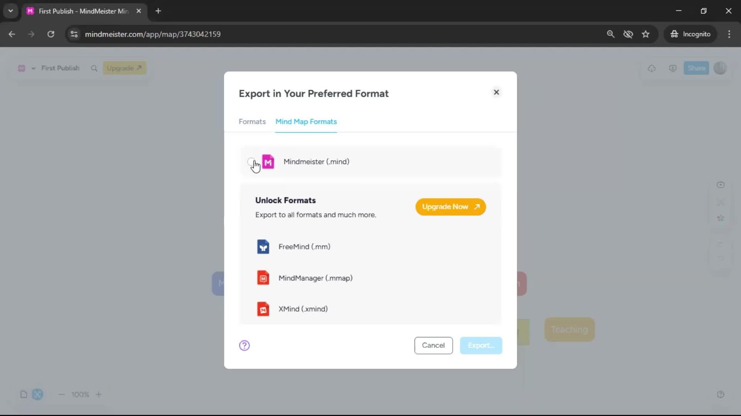The height and width of the screenshot is (416, 741).
Task: Open the MindMeister logo menu dropdown
Action: tap(26, 68)
